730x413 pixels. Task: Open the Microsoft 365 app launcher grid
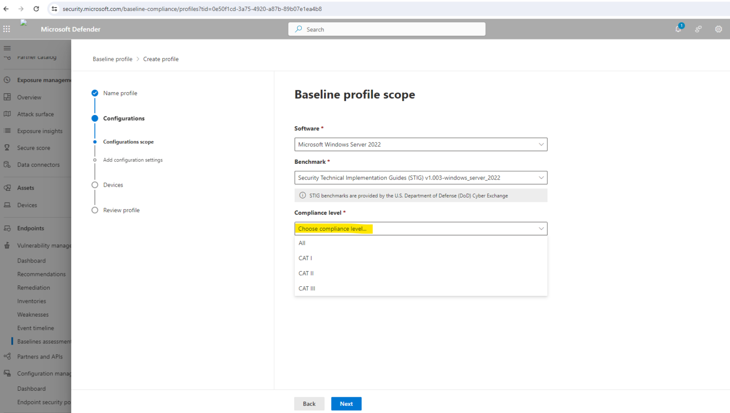click(x=7, y=28)
